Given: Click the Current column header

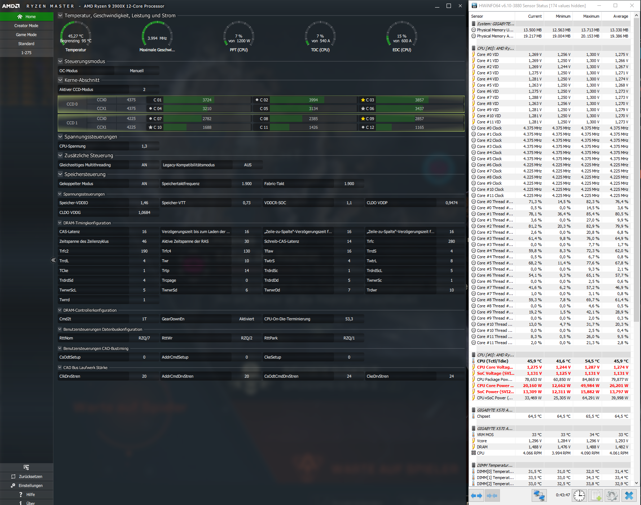Looking at the screenshot, I should pyautogui.click(x=529, y=16).
